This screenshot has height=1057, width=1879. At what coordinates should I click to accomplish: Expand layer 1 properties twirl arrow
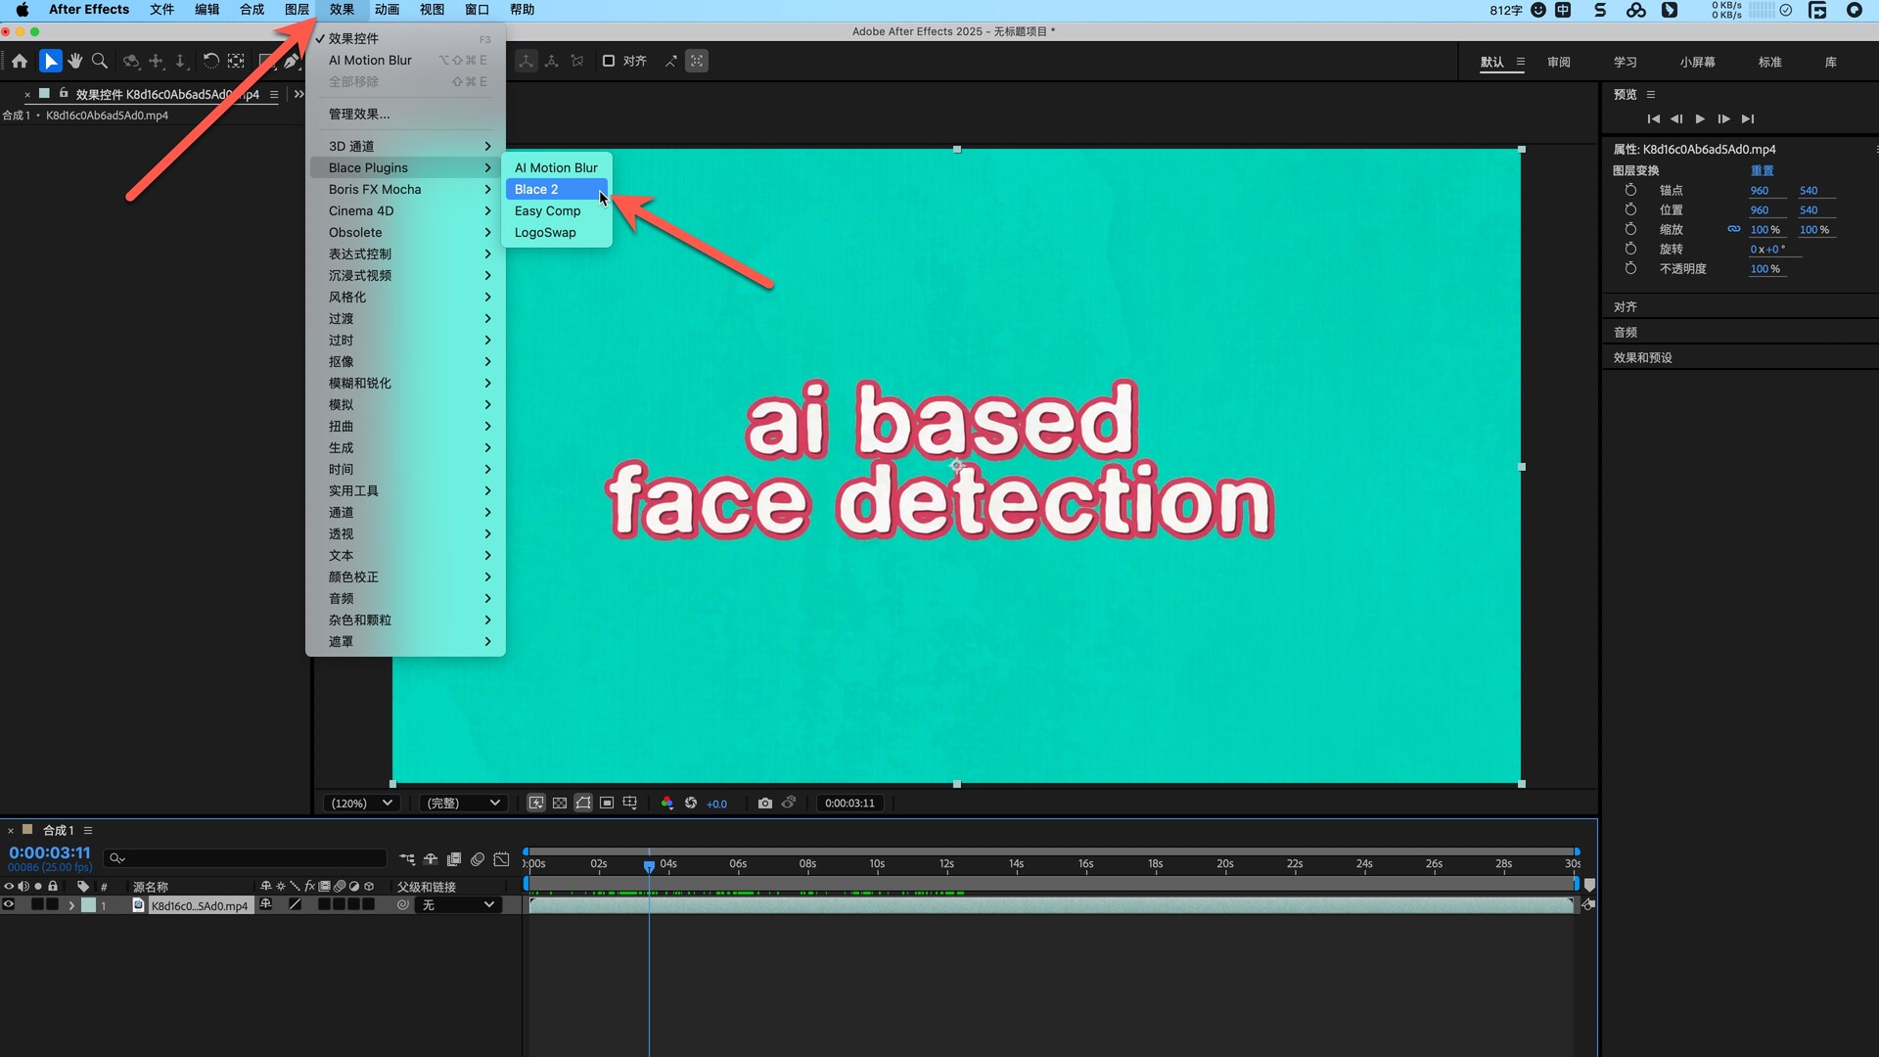click(x=71, y=905)
